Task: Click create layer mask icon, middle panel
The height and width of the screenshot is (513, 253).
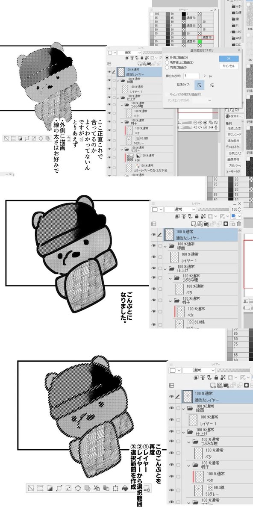Action: [x=227, y=223]
